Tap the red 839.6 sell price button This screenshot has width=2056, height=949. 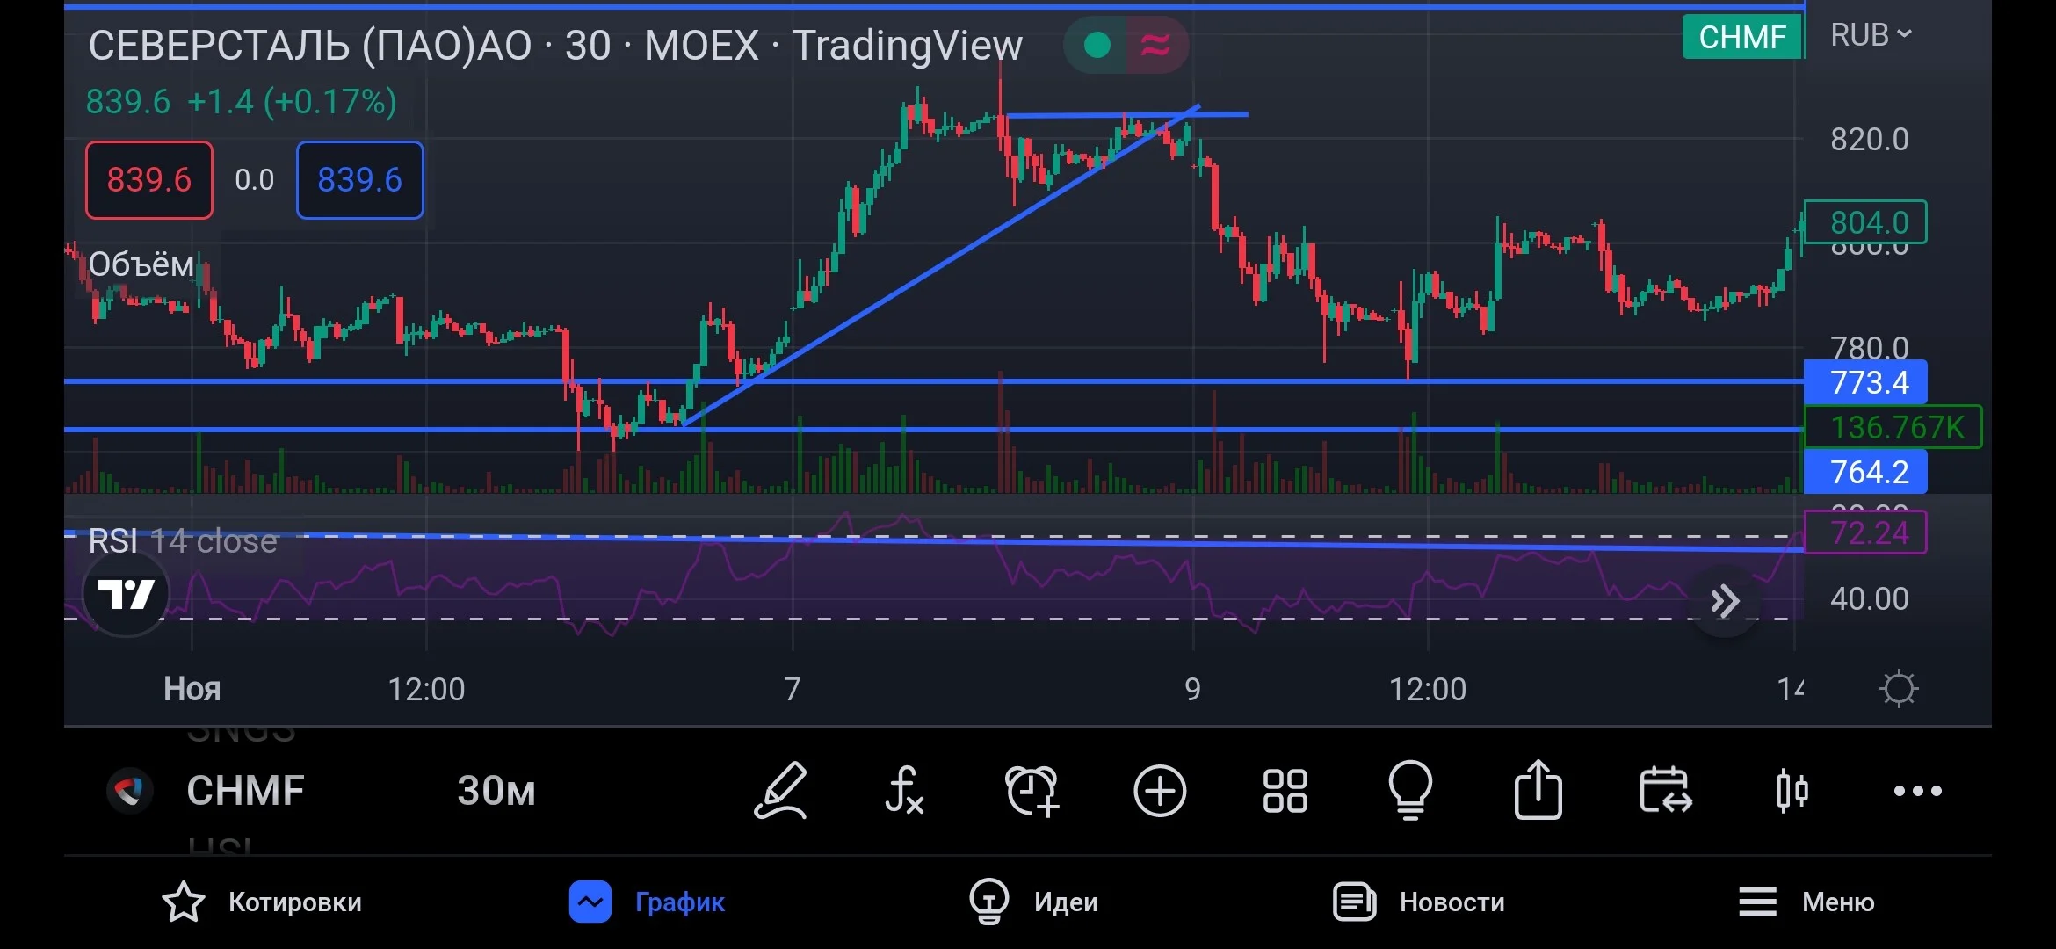(x=149, y=180)
